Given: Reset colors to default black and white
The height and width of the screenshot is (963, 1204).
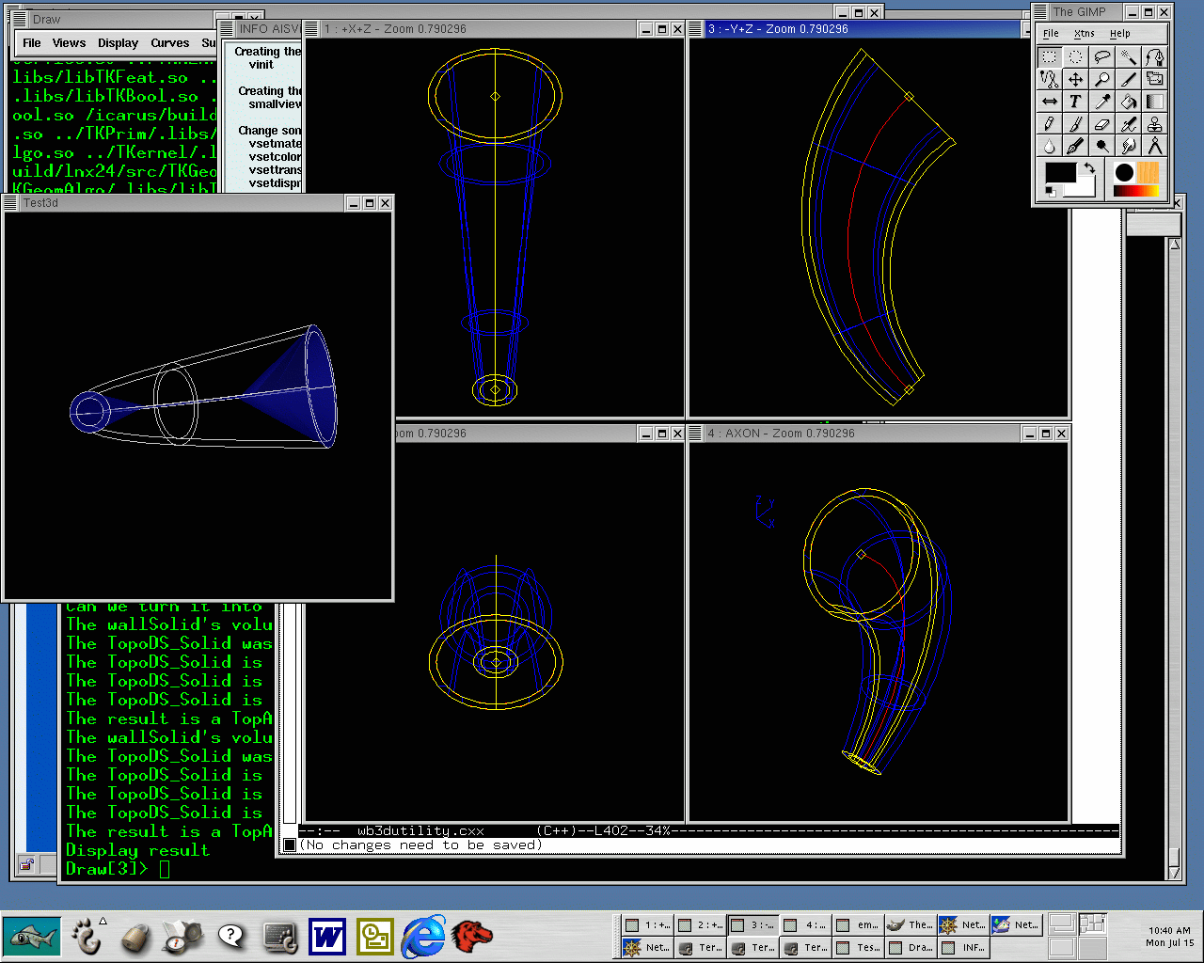Looking at the screenshot, I should tap(1050, 192).
